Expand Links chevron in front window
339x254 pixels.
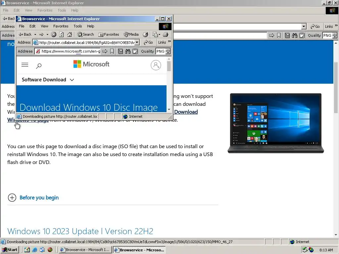point(169,41)
